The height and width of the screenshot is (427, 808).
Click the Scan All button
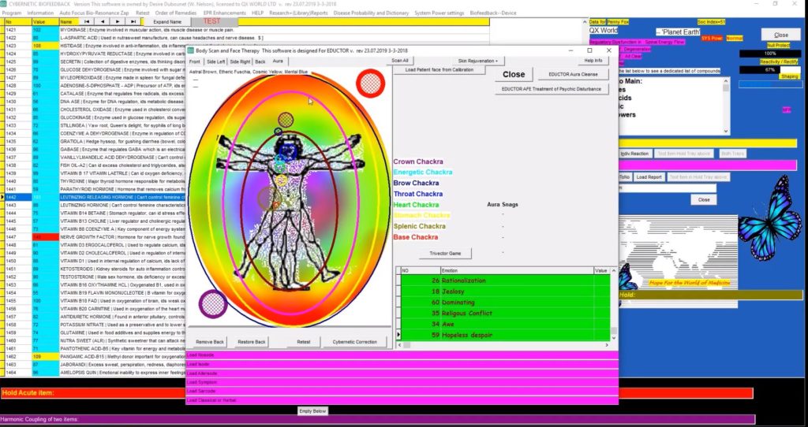tap(400, 61)
